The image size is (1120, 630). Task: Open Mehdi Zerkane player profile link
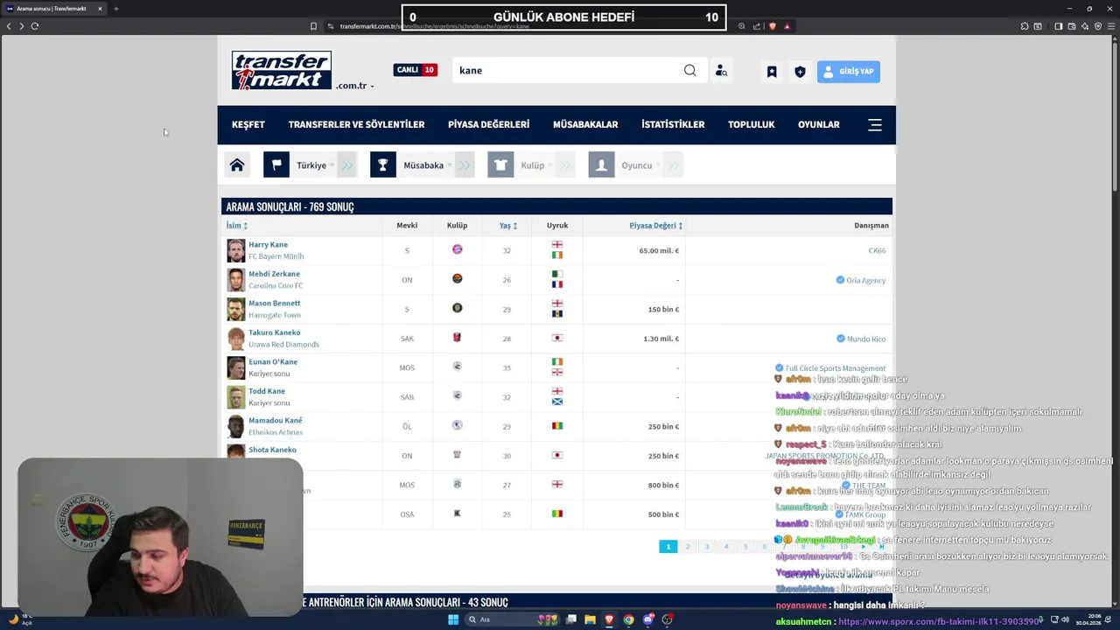coord(274,274)
